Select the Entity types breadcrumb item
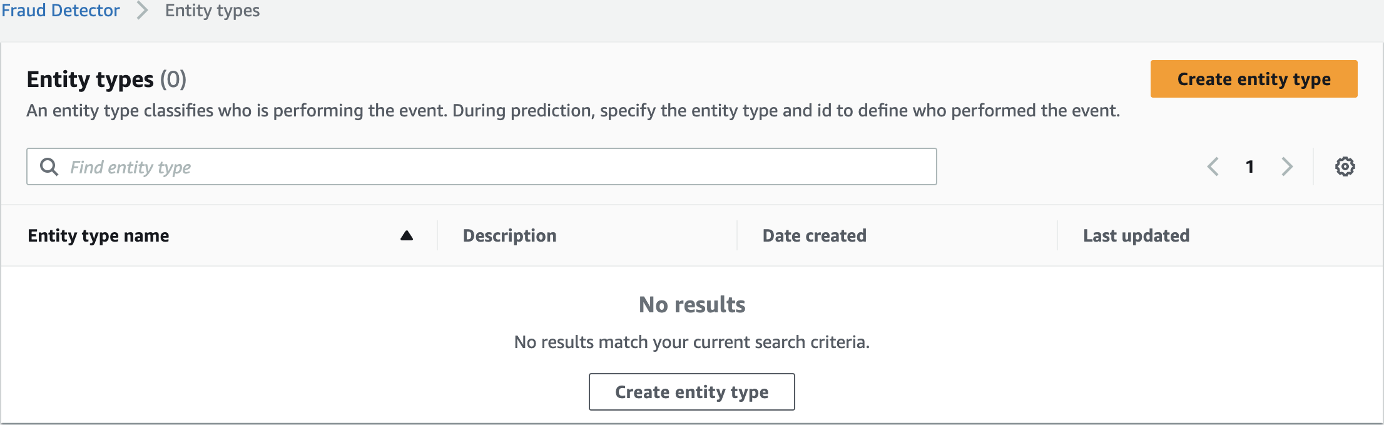This screenshot has width=1384, height=425. click(212, 11)
